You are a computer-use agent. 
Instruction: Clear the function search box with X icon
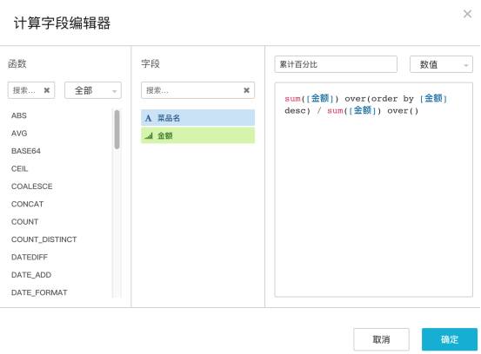tap(47, 90)
